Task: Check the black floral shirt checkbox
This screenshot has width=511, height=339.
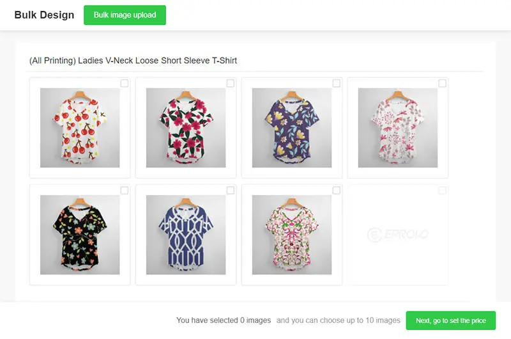Action: (x=125, y=191)
